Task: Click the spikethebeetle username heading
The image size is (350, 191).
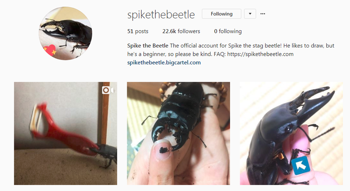Action: (161, 15)
